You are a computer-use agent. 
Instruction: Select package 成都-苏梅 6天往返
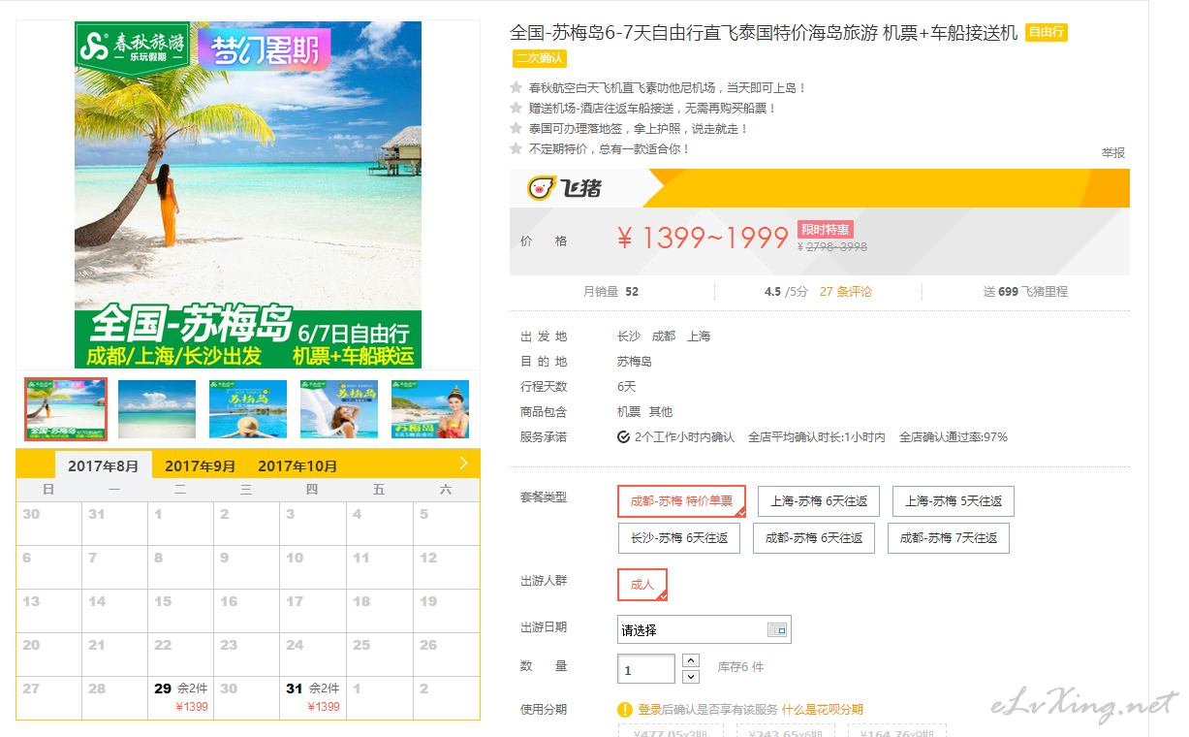[814, 538]
